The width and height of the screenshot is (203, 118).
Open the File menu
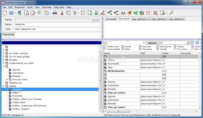coord(4,7)
